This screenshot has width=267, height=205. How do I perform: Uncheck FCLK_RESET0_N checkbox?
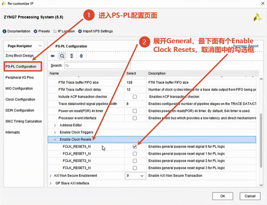point(135,146)
